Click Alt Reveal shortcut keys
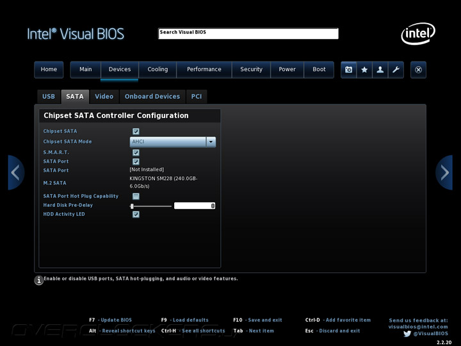This screenshot has height=346, width=461. [x=122, y=331]
